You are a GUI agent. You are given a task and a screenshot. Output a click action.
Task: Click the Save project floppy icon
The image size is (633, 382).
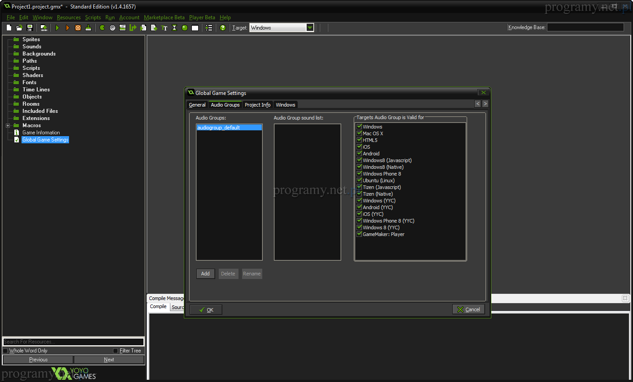click(x=30, y=28)
